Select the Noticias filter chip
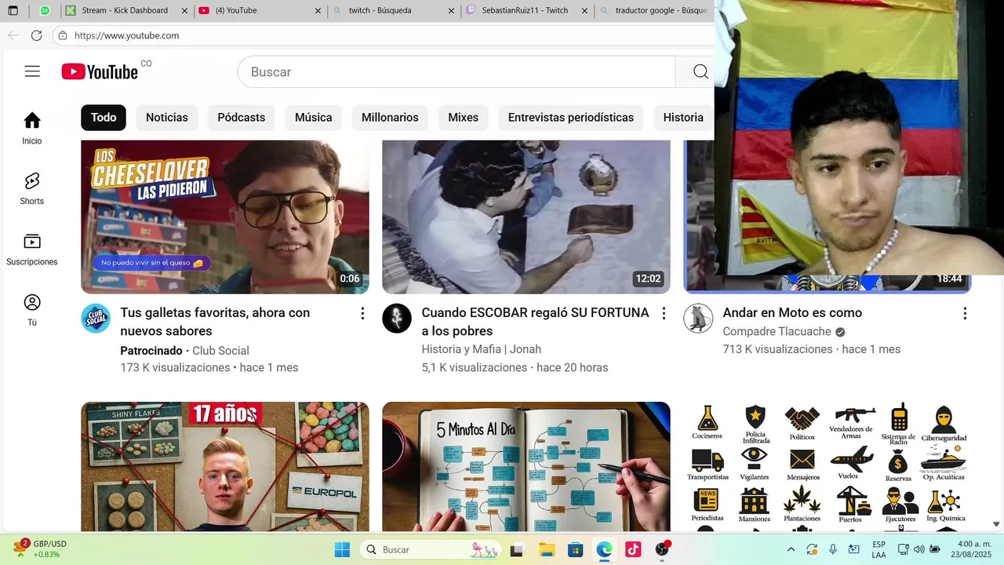Viewport: 1004px width, 565px height. coord(167,117)
